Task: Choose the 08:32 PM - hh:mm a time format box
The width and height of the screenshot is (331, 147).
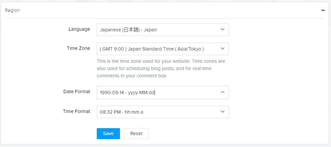Action: [163, 112]
